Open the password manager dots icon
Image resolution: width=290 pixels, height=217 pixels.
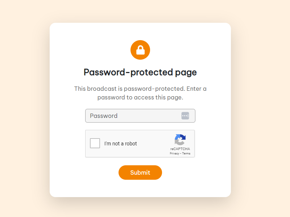(185, 116)
